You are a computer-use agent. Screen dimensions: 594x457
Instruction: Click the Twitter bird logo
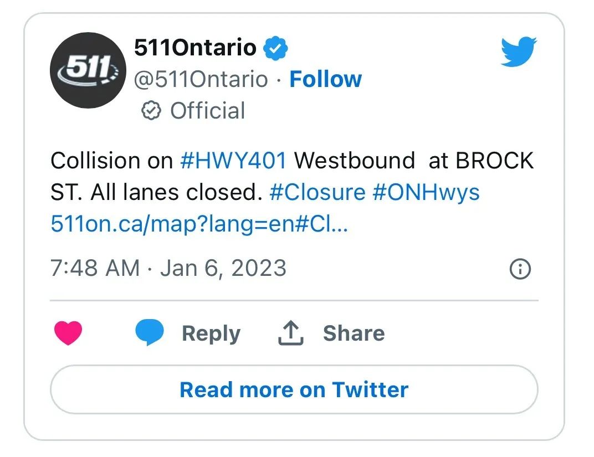518,52
